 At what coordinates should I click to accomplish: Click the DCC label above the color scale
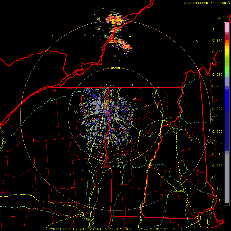225,15
